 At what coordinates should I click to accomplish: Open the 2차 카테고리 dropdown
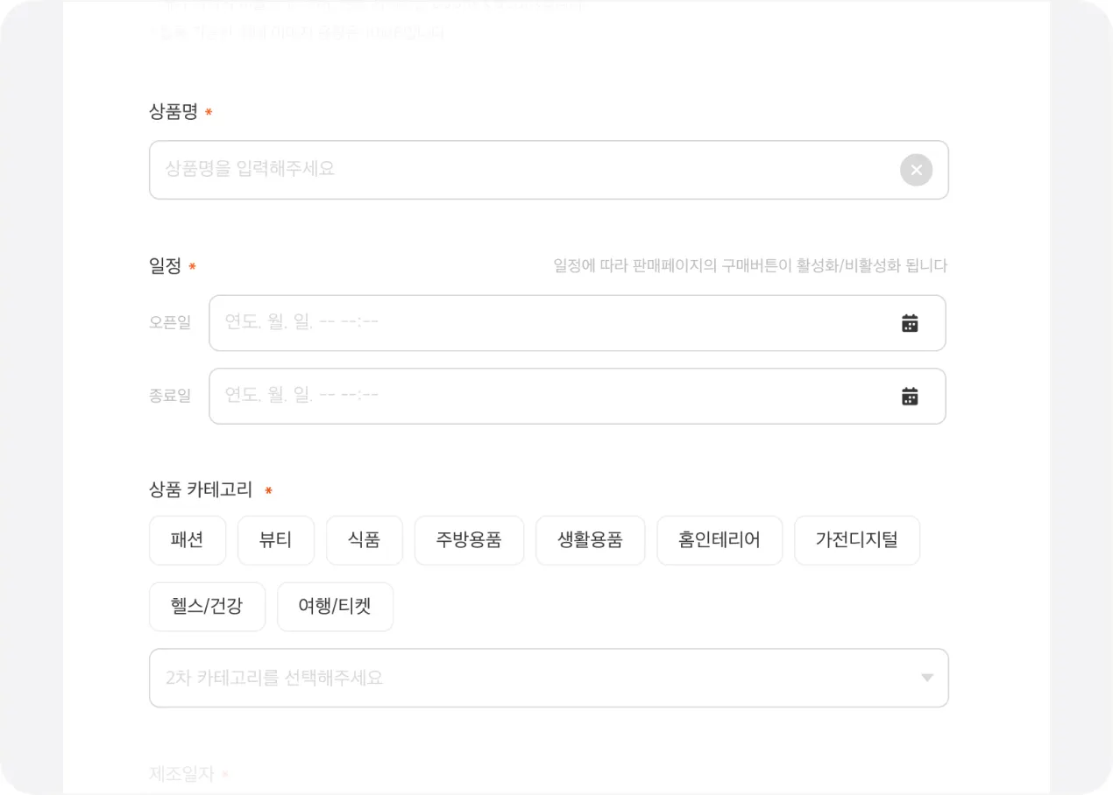[535, 678]
